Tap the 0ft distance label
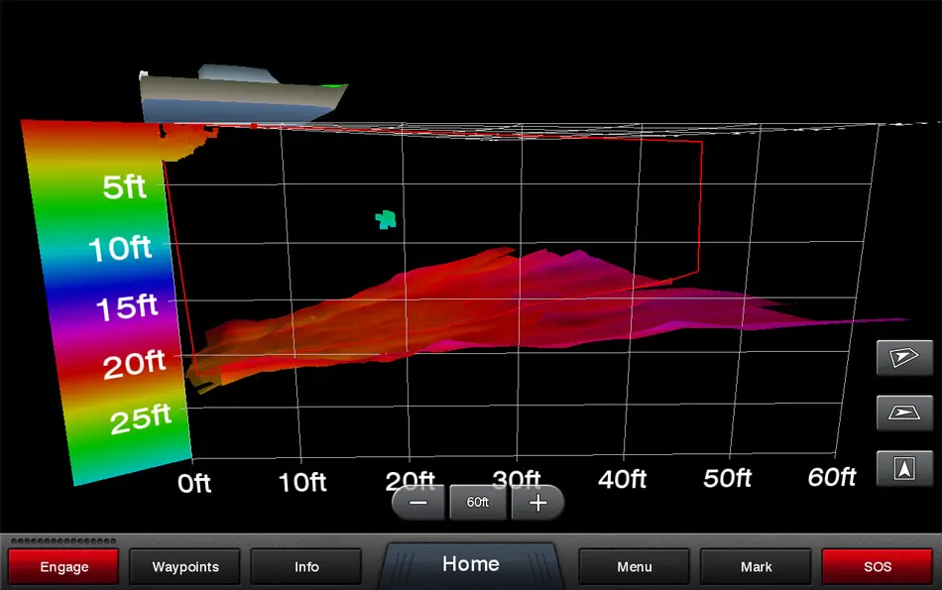 [194, 483]
